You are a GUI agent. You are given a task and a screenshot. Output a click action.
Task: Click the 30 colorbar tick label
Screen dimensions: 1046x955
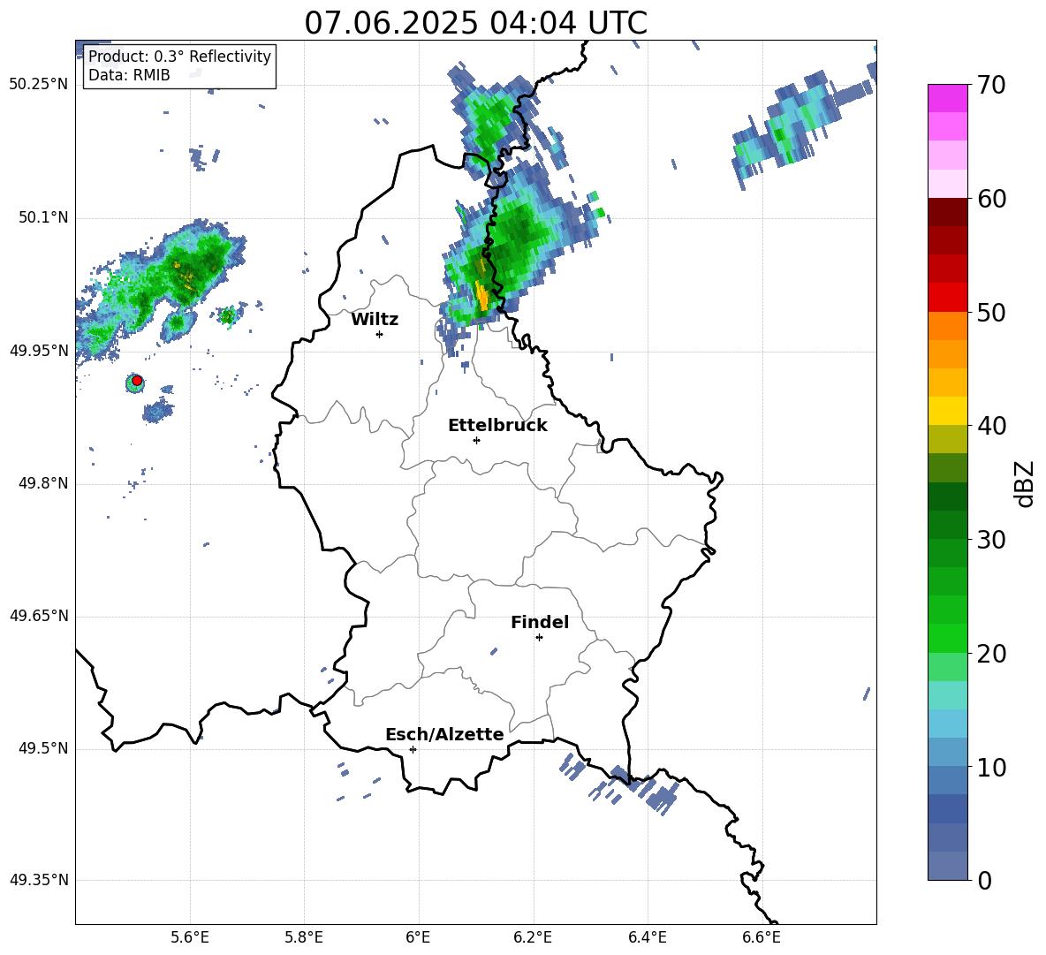pos(991,540)
